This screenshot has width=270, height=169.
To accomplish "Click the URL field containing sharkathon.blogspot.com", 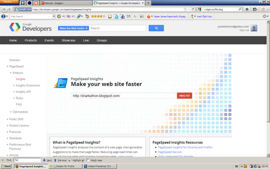I will coord(123,96).
